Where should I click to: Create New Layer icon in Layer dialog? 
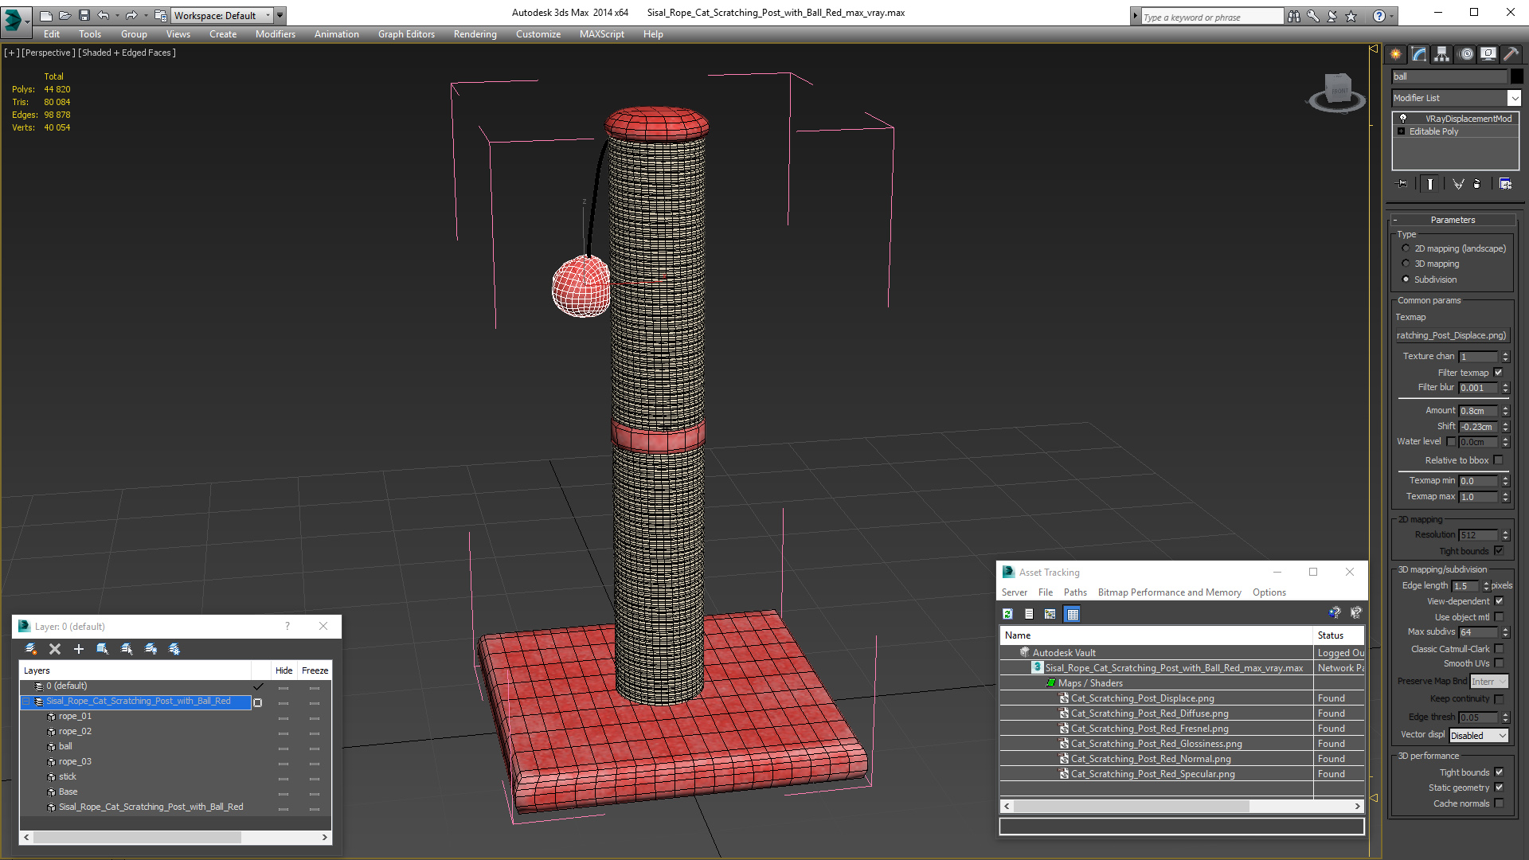[31, 649]
